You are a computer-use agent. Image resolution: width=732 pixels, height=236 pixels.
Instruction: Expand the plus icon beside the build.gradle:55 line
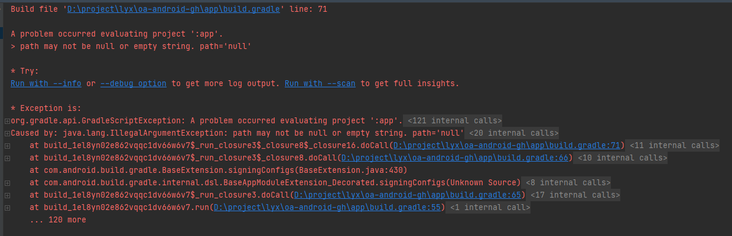point(6,208)
